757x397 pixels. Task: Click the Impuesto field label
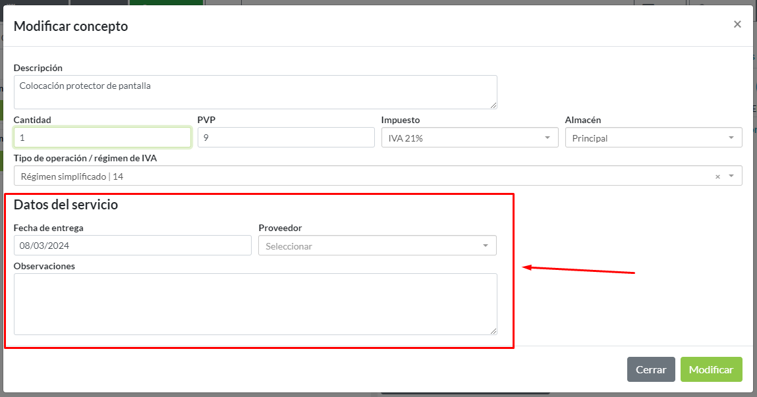(x=401, y=120)
